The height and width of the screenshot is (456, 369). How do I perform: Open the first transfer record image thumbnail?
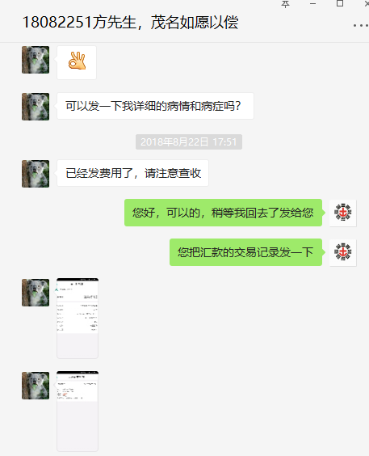tap(78, 319)
